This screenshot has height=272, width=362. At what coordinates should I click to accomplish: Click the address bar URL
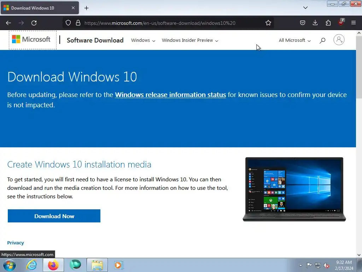tap(160, 23)
